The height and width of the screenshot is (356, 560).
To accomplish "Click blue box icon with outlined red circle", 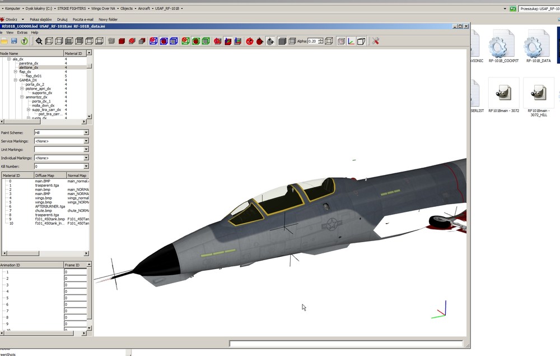I will click(153, 41).
